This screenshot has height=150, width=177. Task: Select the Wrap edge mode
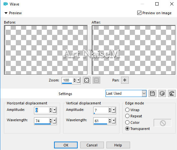(x=127, y=110)
